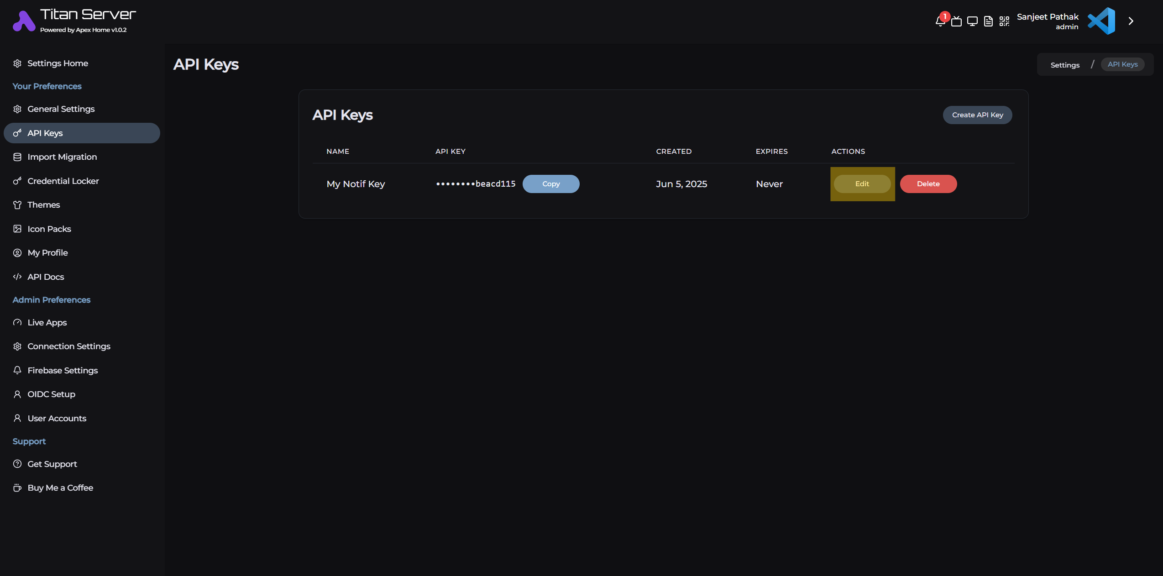Click the QR code icon in the header
The height and width of the screenshot is (576, 1163).
(x=1004, y=21)
